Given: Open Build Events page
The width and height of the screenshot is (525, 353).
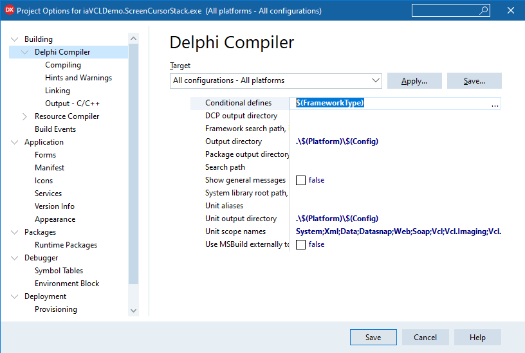Looking at the screenshot, I should point(55,129).
